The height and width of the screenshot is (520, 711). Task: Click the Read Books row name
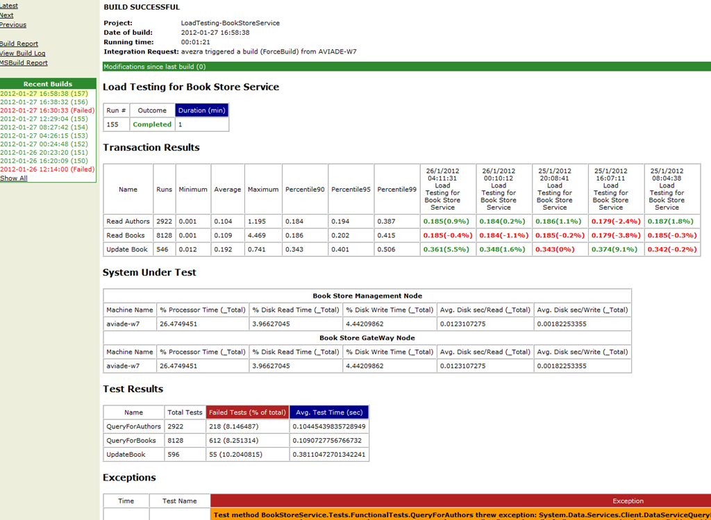[x=126, y=235]
